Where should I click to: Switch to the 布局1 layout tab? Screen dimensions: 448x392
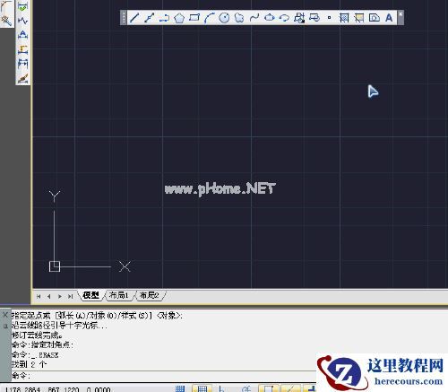pos(119,295)
